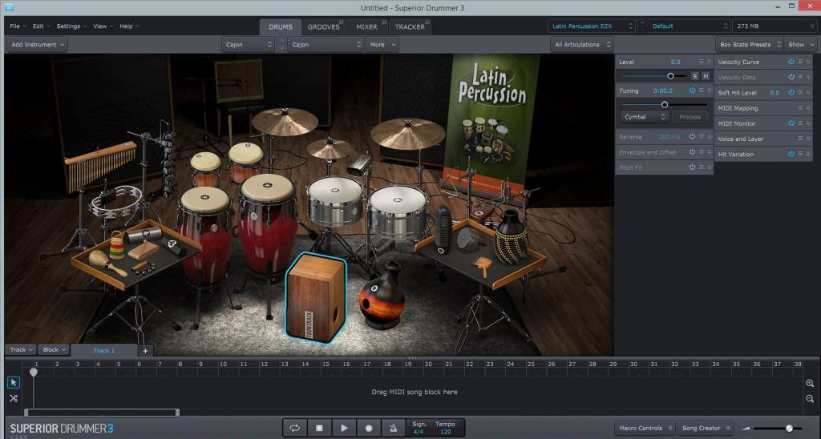Start recording with the record button
This screenshot has width=821, height=439.
point(369,428)
